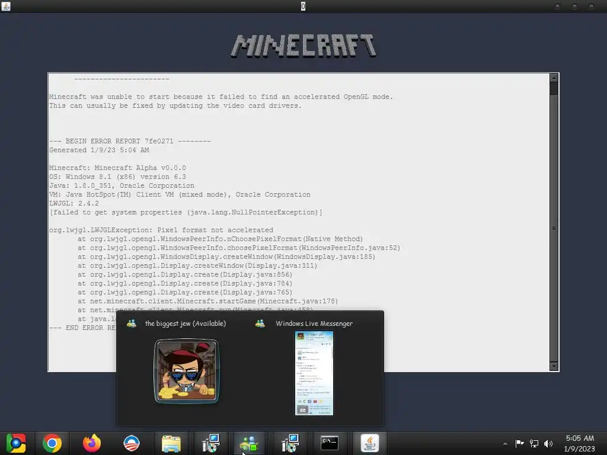Viewport: 607px width, 455px height.
Task: Click the Windows Live Messenger taskbar icon
Action: [x=249, y=443]
